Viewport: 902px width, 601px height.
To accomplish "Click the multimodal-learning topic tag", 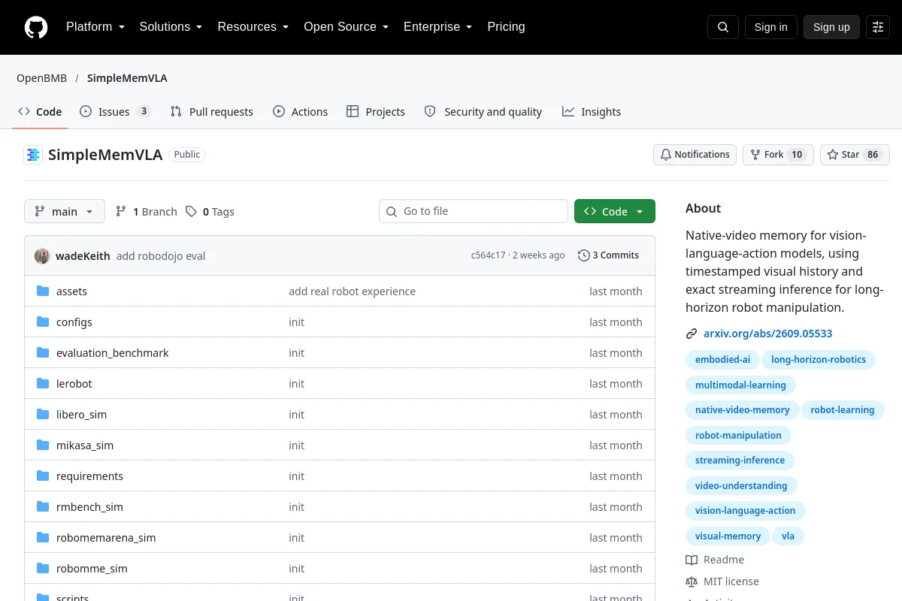I will [x=740, y=385].
